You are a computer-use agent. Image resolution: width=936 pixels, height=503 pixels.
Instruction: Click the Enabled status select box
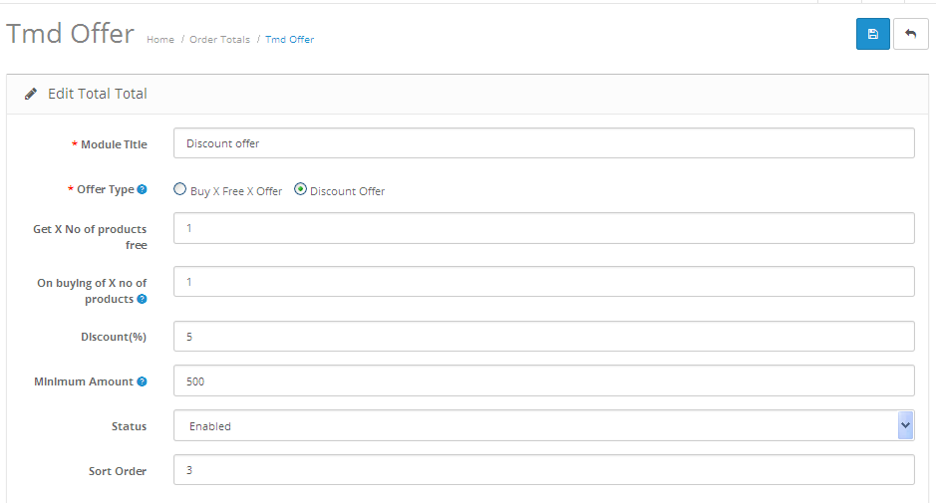click(x=544, y=425)
